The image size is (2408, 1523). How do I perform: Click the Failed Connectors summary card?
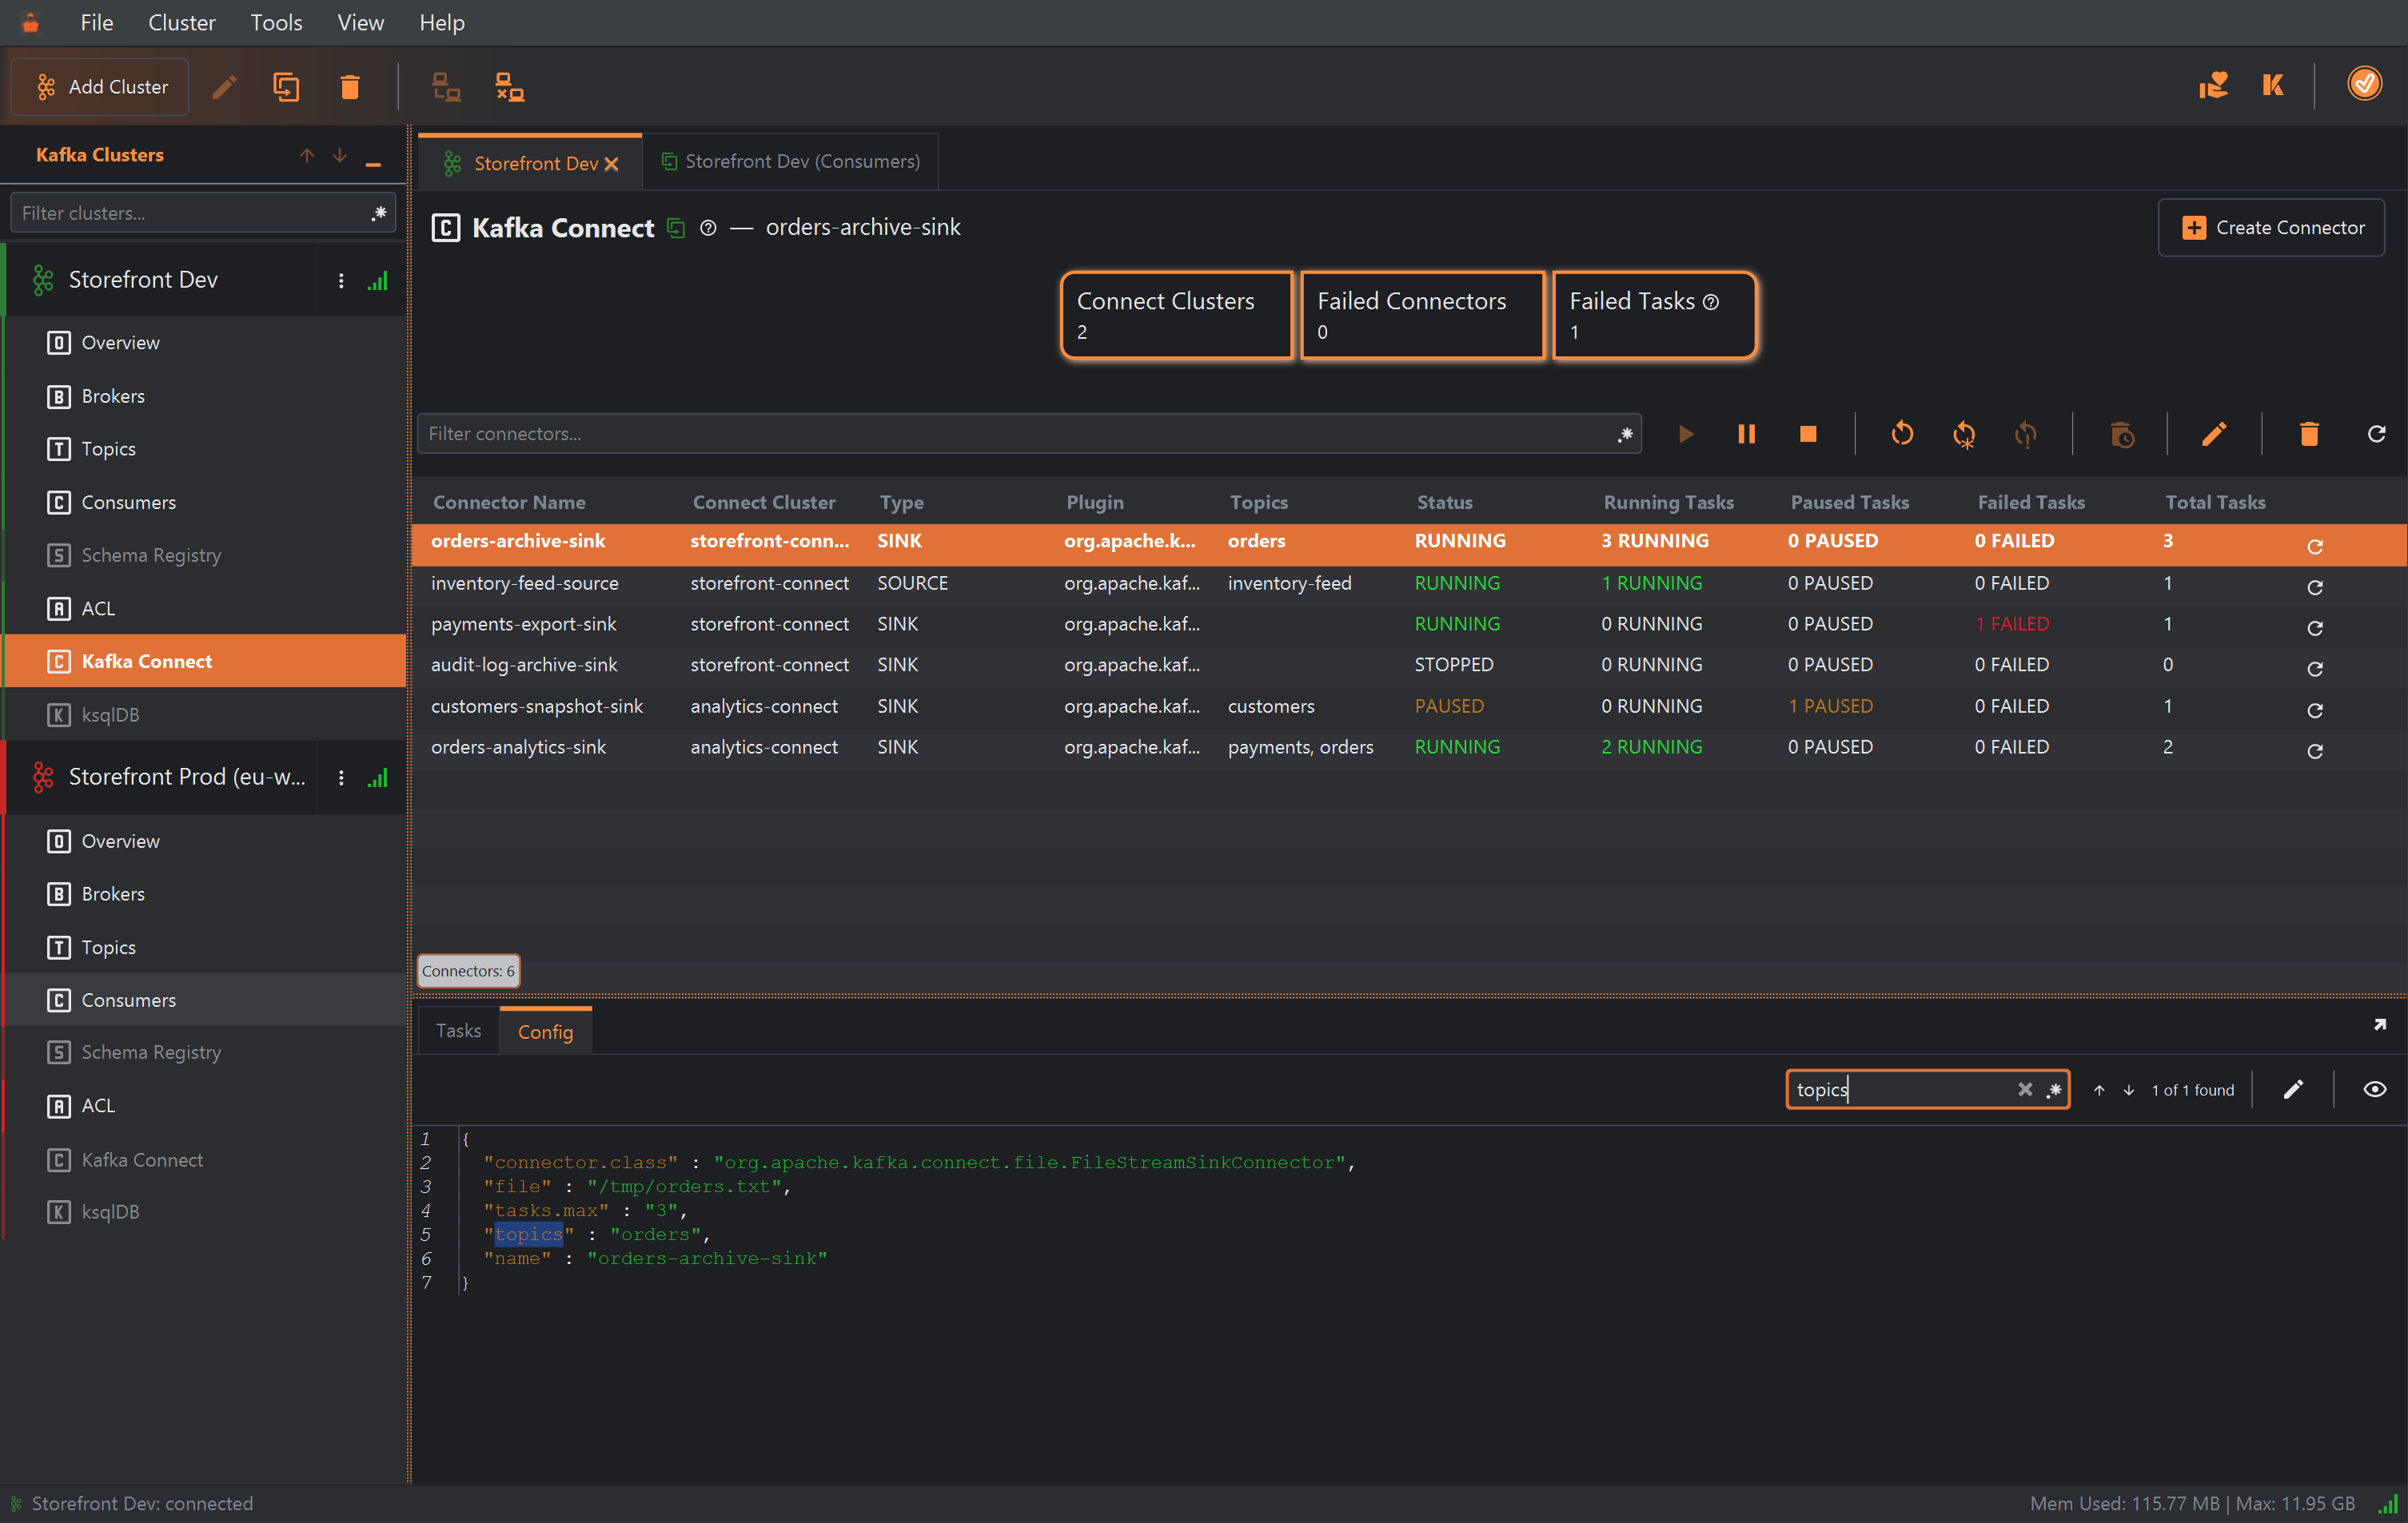(x=1422, y=315)
